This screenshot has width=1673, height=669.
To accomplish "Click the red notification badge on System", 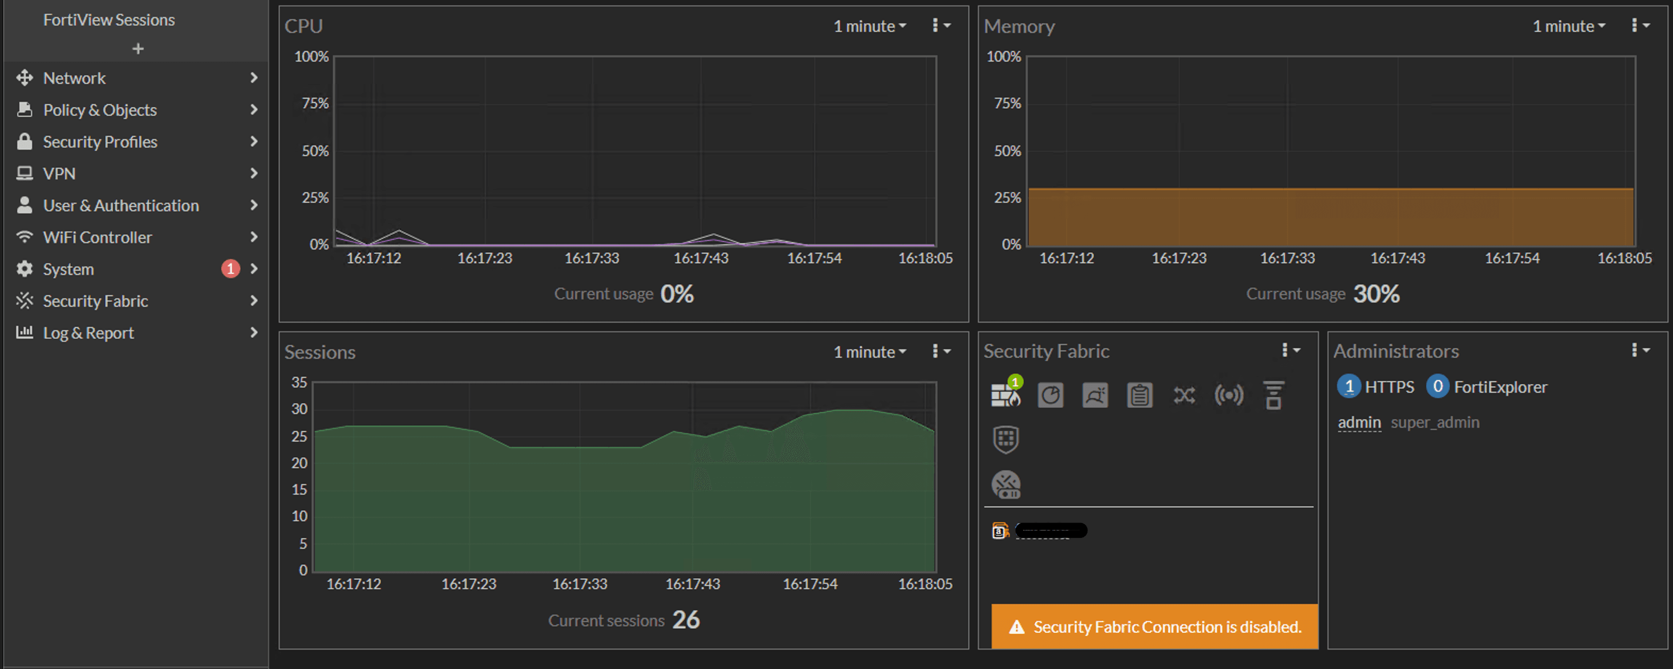I will (231, 269).
